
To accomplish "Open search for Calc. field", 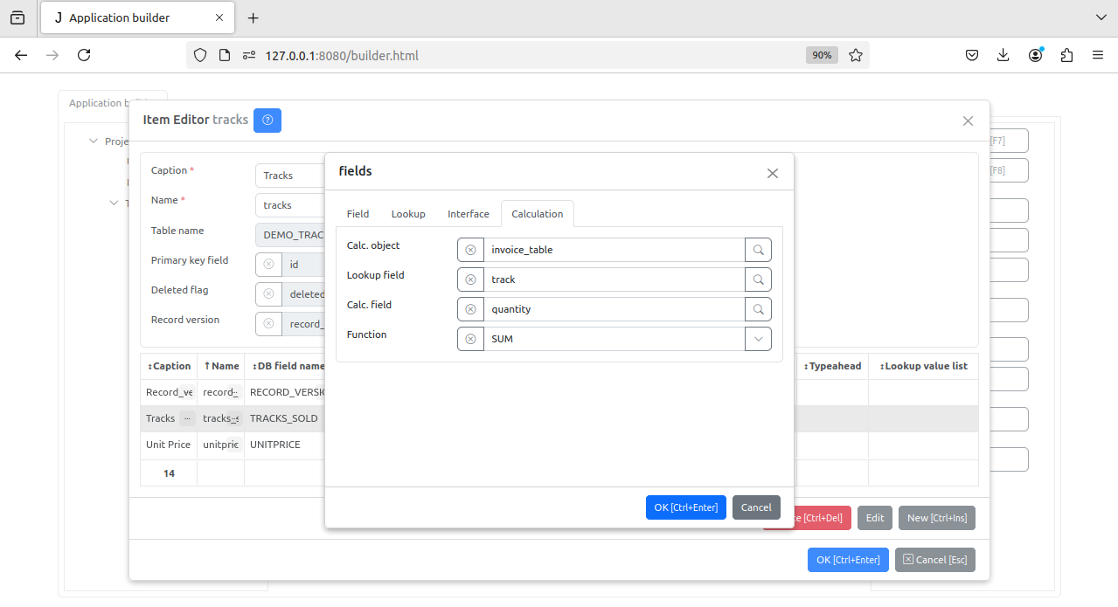I will pyautogui.click(x=758, y=309).
